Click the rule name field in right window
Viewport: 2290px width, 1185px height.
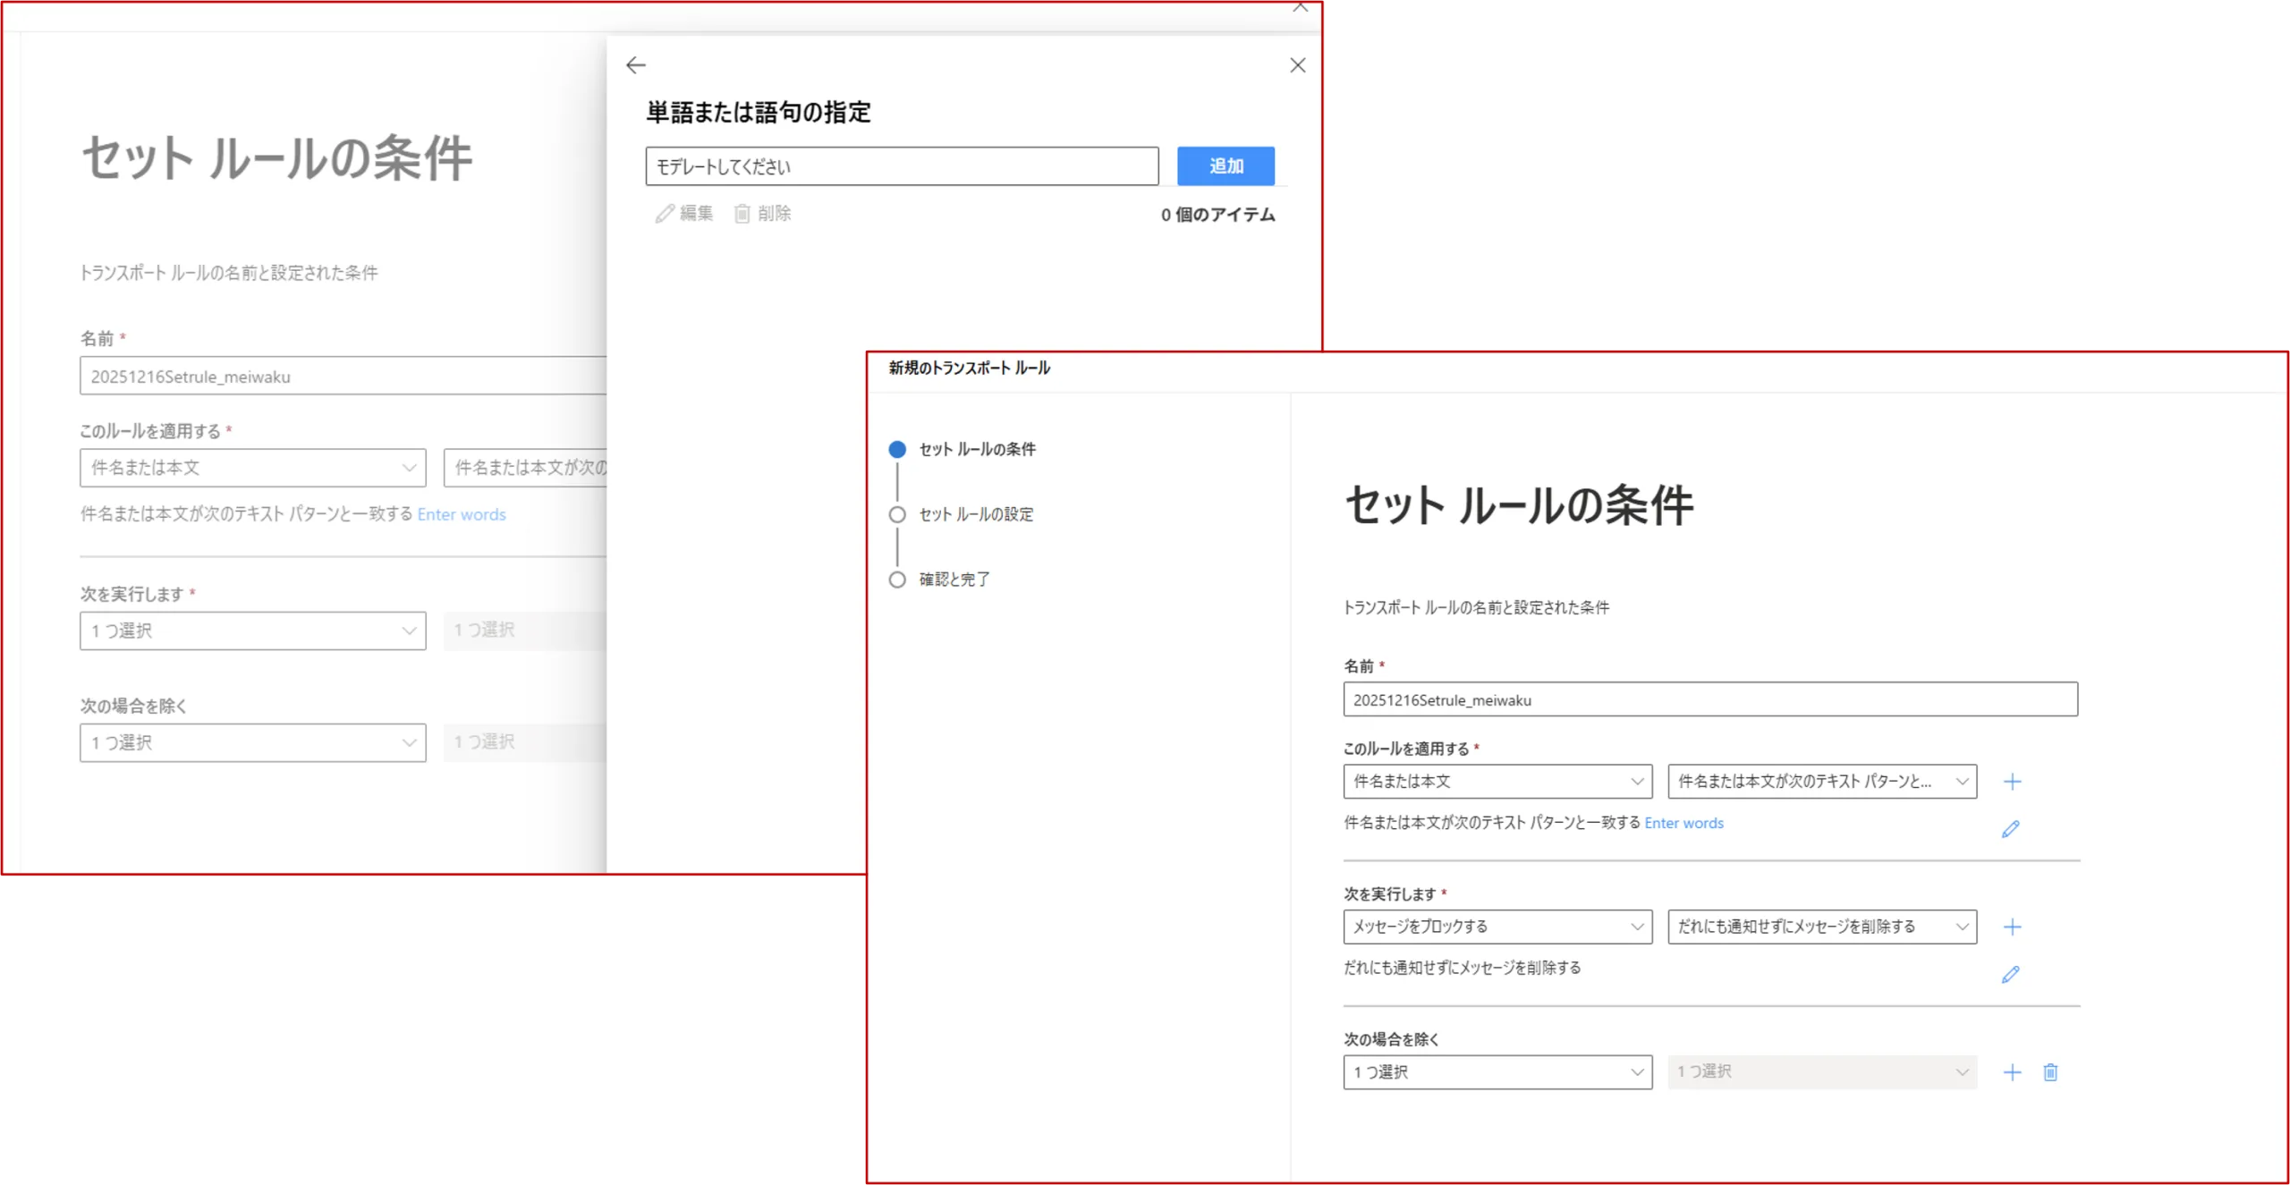1709,699
